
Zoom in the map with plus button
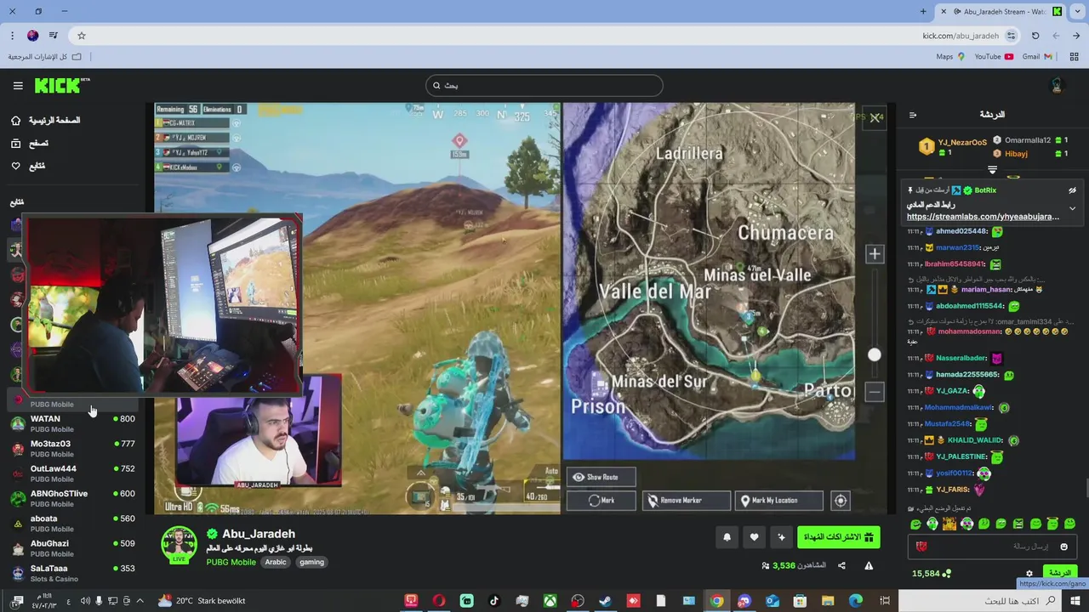(874, 253)
